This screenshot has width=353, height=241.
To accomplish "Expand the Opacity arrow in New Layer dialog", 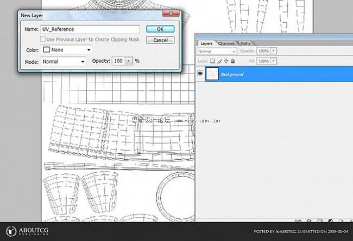I will [128, 61].
